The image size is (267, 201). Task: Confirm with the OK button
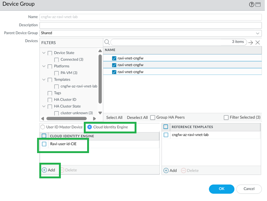[221, 189]
